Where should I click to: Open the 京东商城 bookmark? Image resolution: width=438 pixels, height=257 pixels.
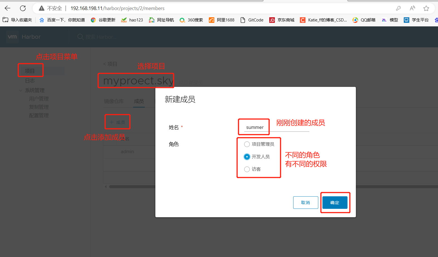(x=282, y=20)
